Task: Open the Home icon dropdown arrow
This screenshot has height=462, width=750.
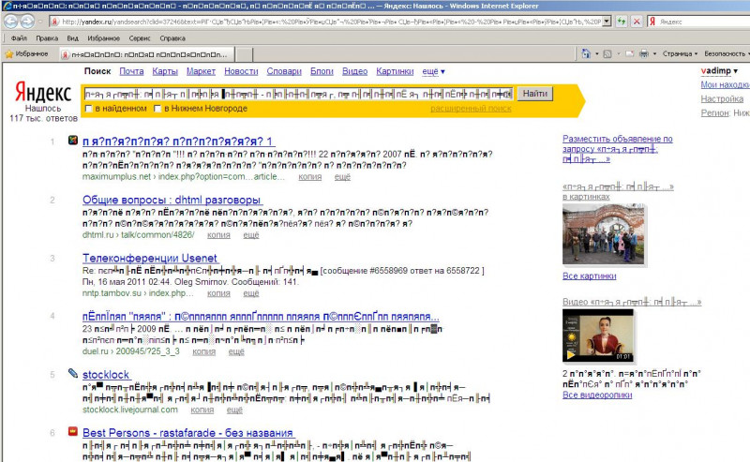Action: 596,54
